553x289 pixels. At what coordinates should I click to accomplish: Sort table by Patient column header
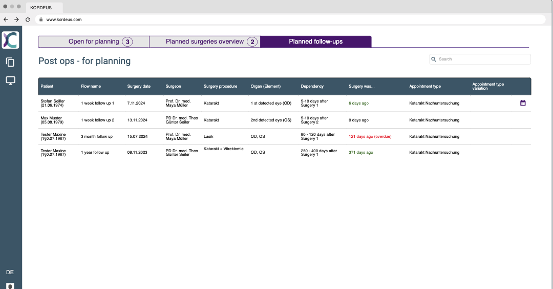(x=47, y=86)
